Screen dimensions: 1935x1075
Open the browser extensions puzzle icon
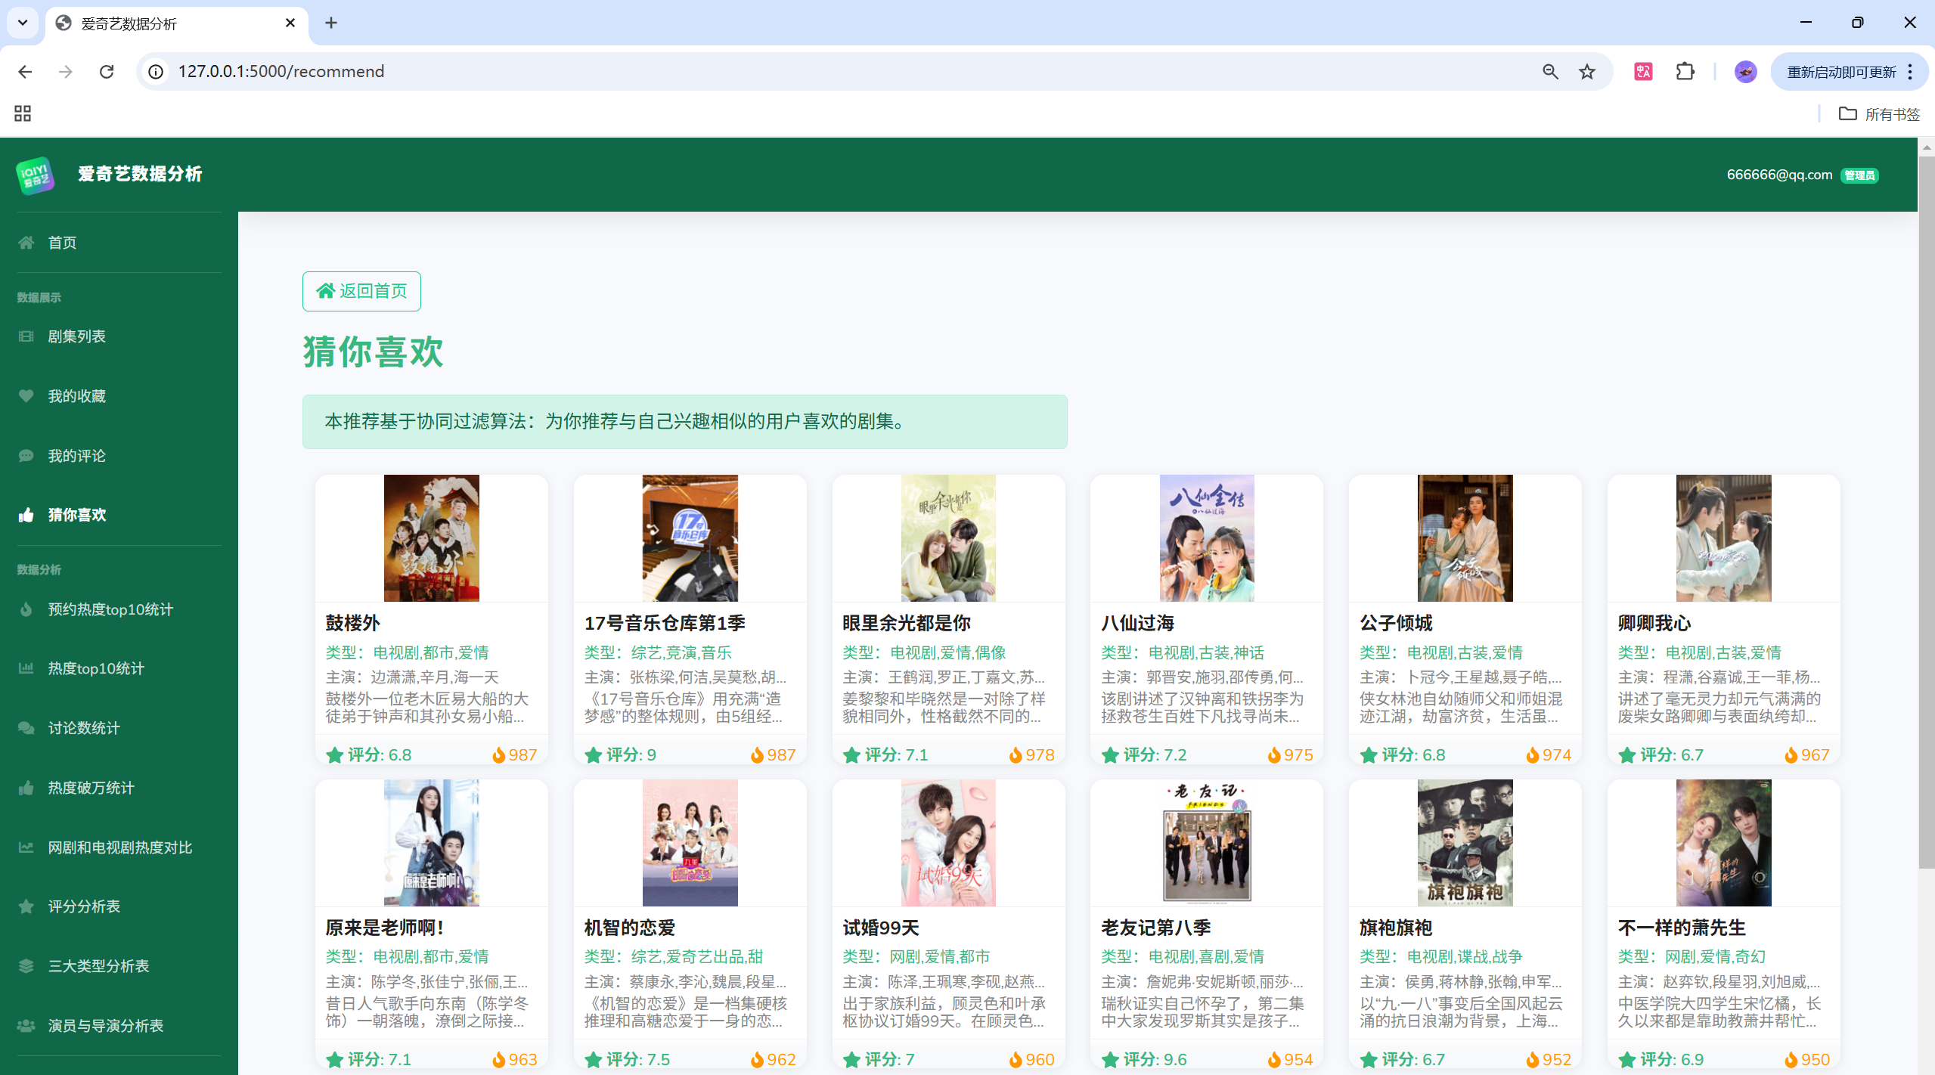(1685, 72)
